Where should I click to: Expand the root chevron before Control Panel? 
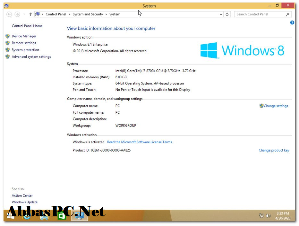click(43, 14)
